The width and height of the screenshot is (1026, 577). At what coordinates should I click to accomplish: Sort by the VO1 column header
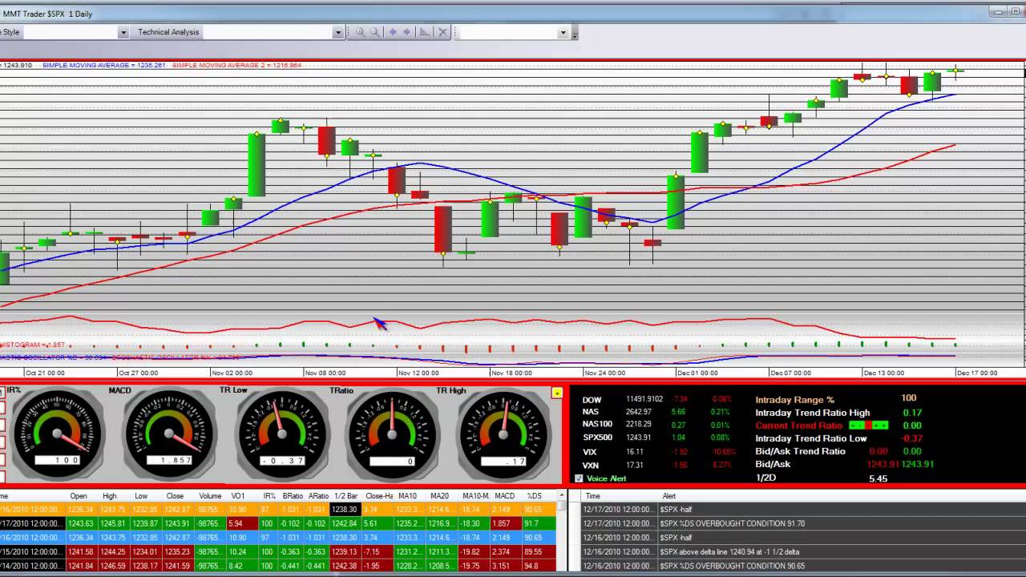coord(238,496)
